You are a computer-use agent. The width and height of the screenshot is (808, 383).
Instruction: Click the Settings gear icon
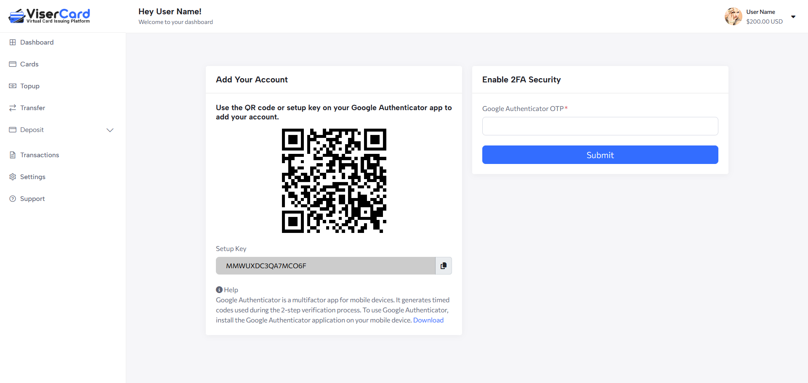tap(13, 177)
